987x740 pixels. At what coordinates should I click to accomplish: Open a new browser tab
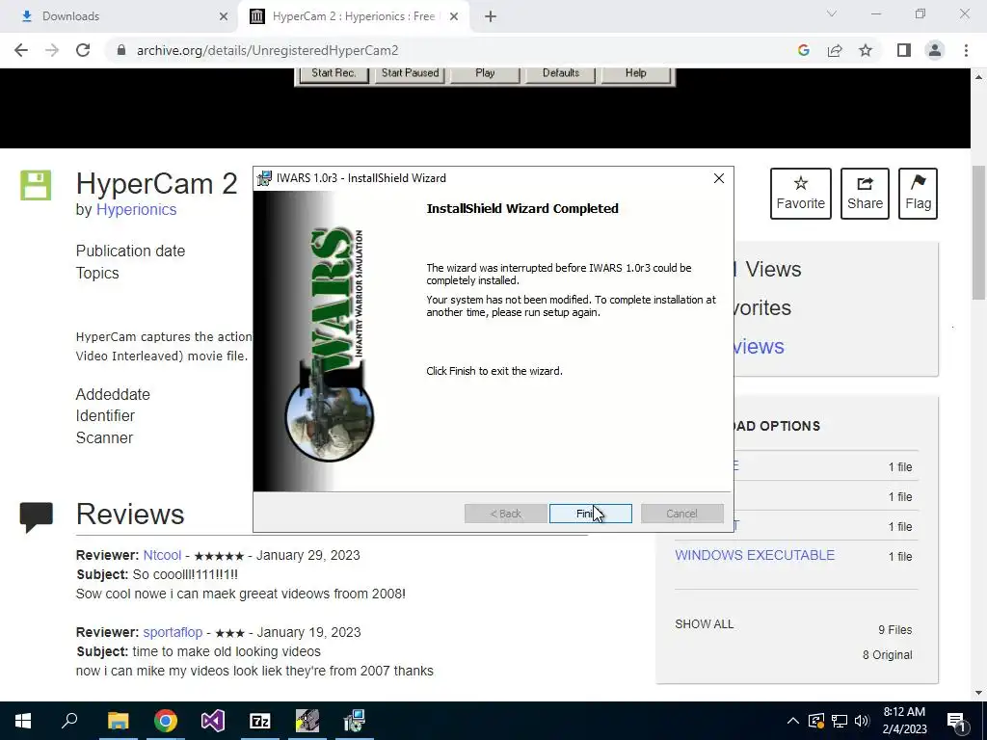pos(491,16)
